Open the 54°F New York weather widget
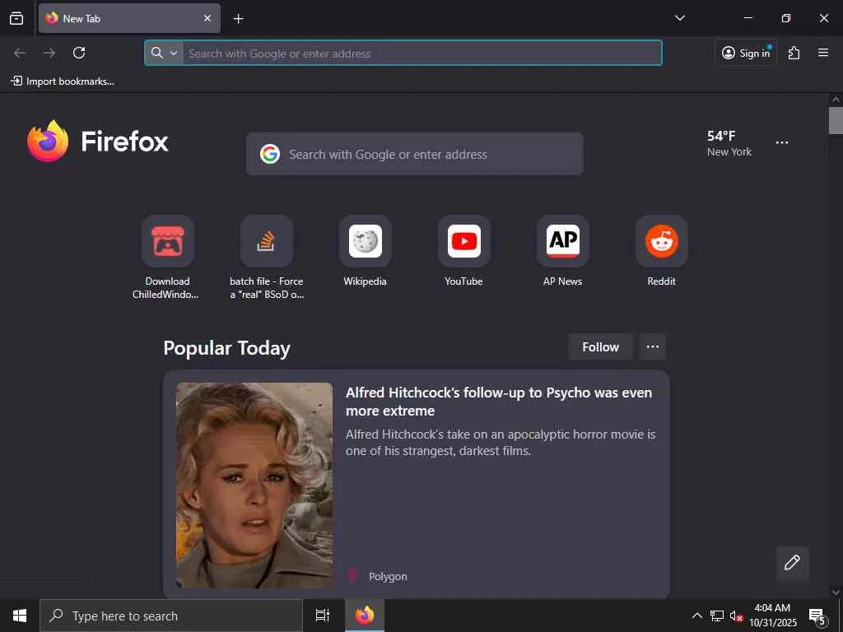The height and width of the screenshot is (632, 843). pyautogui.click(x=729, y=143)
